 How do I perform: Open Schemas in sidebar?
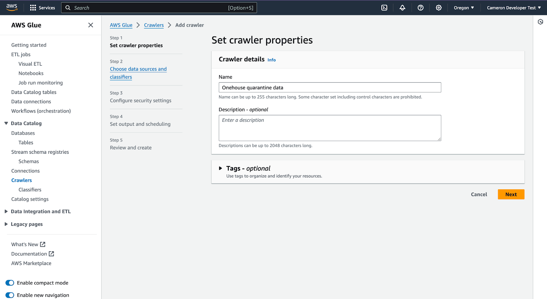point(28,161)
